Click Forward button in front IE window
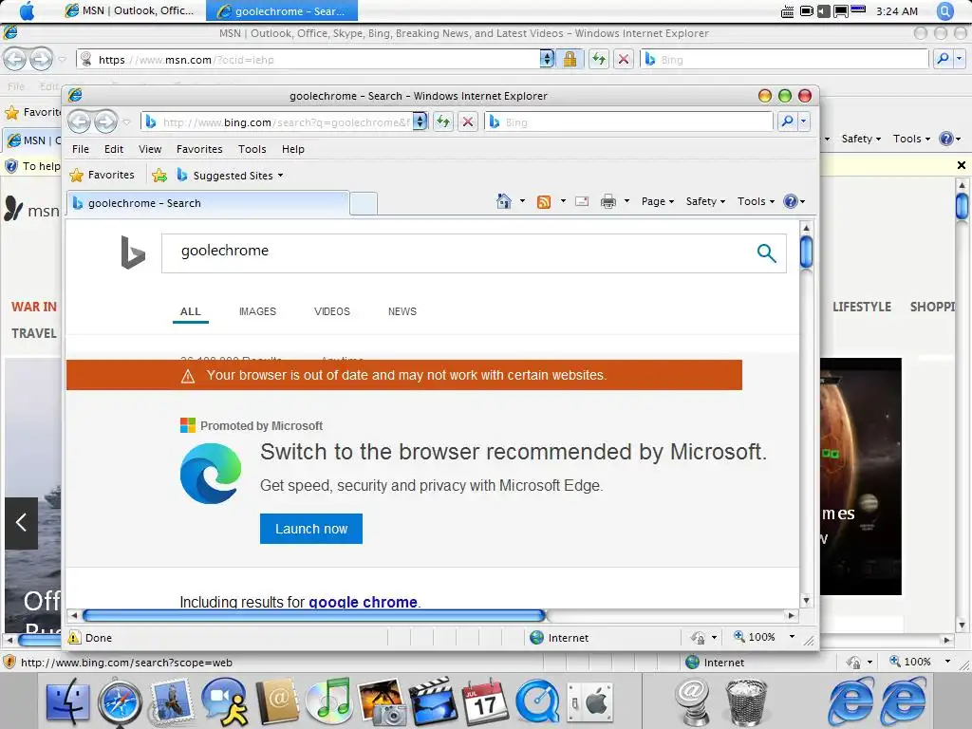972x729 pixels. [105, 121]
